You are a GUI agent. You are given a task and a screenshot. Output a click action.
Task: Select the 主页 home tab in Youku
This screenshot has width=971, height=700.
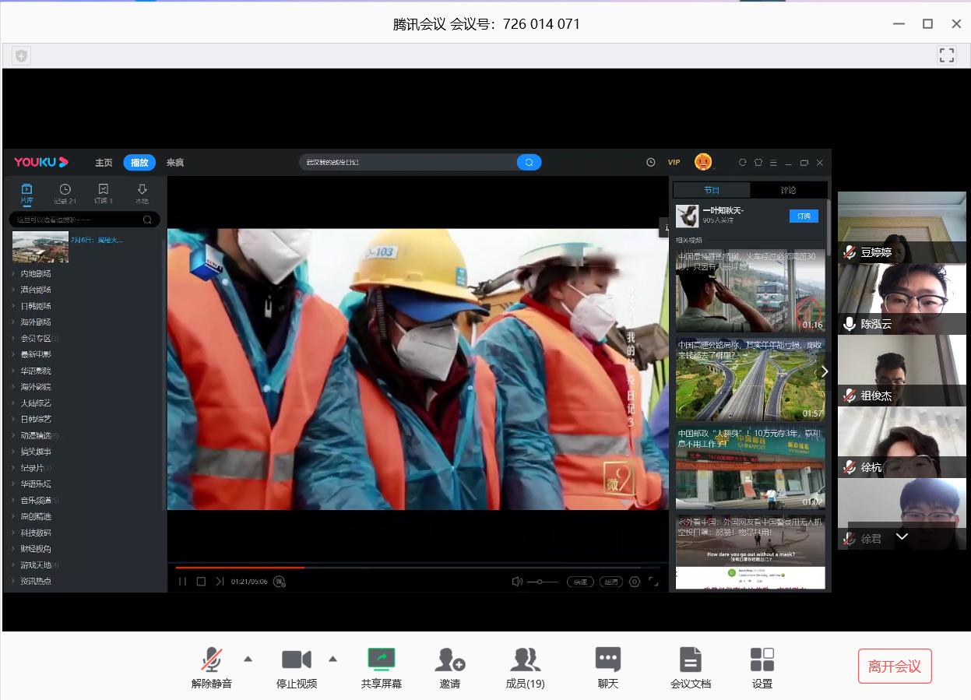pyautogui.click(x=104, y=163)
